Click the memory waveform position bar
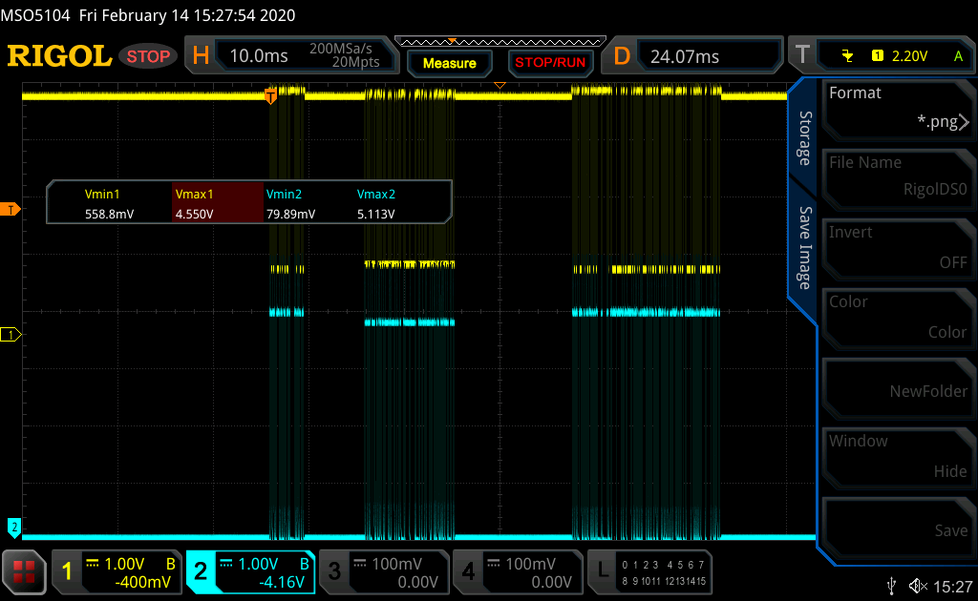Screen dimensions: 978x601 click(500, 42)
